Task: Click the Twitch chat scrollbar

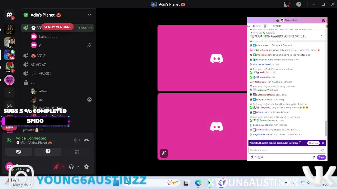Action: 326,128
